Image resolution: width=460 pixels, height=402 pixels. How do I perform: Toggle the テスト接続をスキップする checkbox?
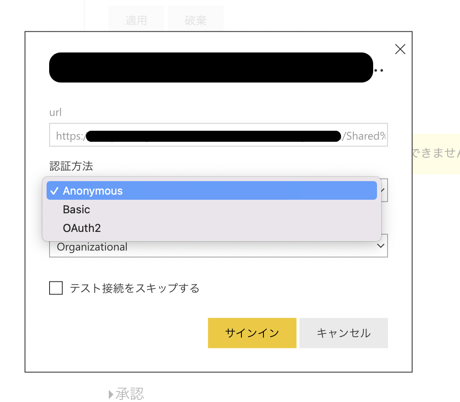[x=56, y=288]
